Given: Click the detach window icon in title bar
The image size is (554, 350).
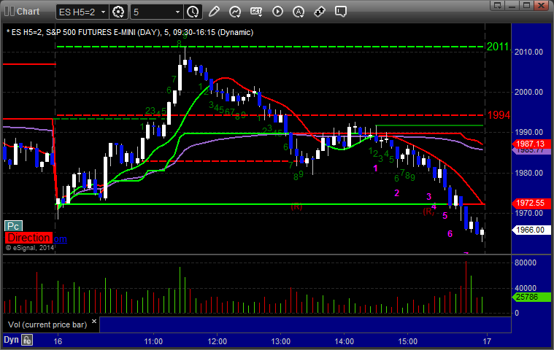Looking at the screenshot, I should pos(498,5).
